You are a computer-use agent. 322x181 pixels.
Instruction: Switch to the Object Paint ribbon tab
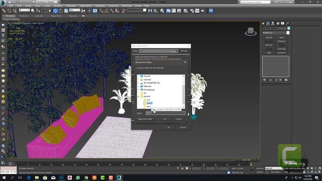coord(56,16)
